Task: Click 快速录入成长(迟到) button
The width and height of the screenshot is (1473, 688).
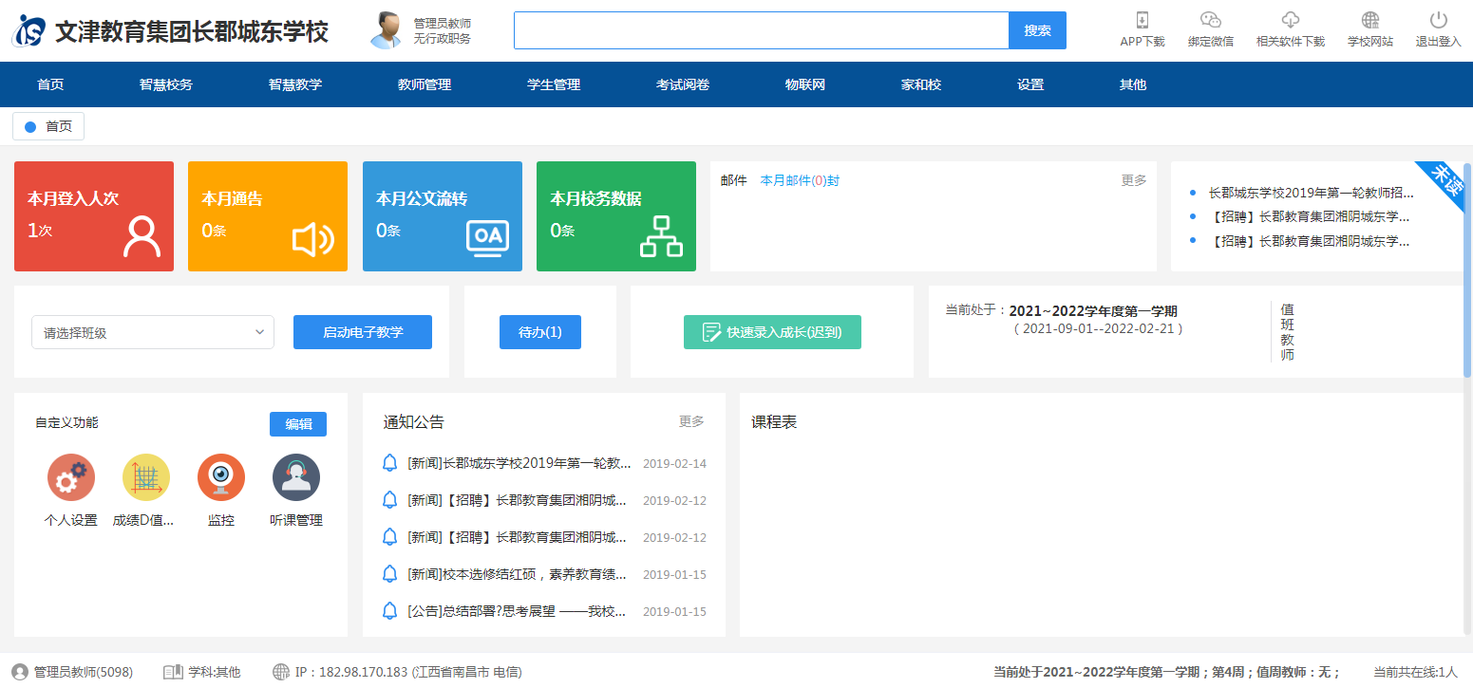Action: click(772, 332)
